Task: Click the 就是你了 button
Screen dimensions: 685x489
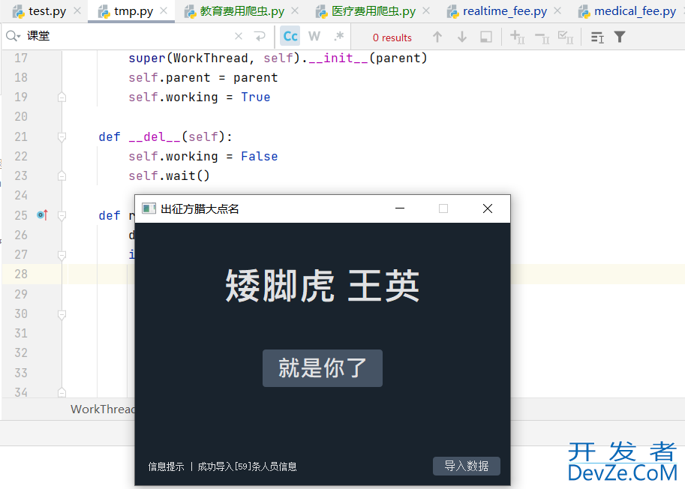Action: [x=323, y=368]
